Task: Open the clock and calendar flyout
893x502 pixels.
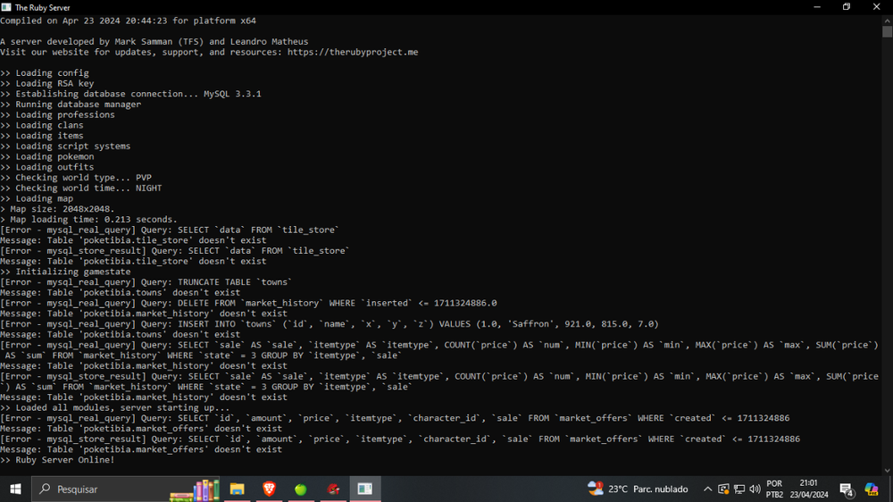Action: pos(812,489)
